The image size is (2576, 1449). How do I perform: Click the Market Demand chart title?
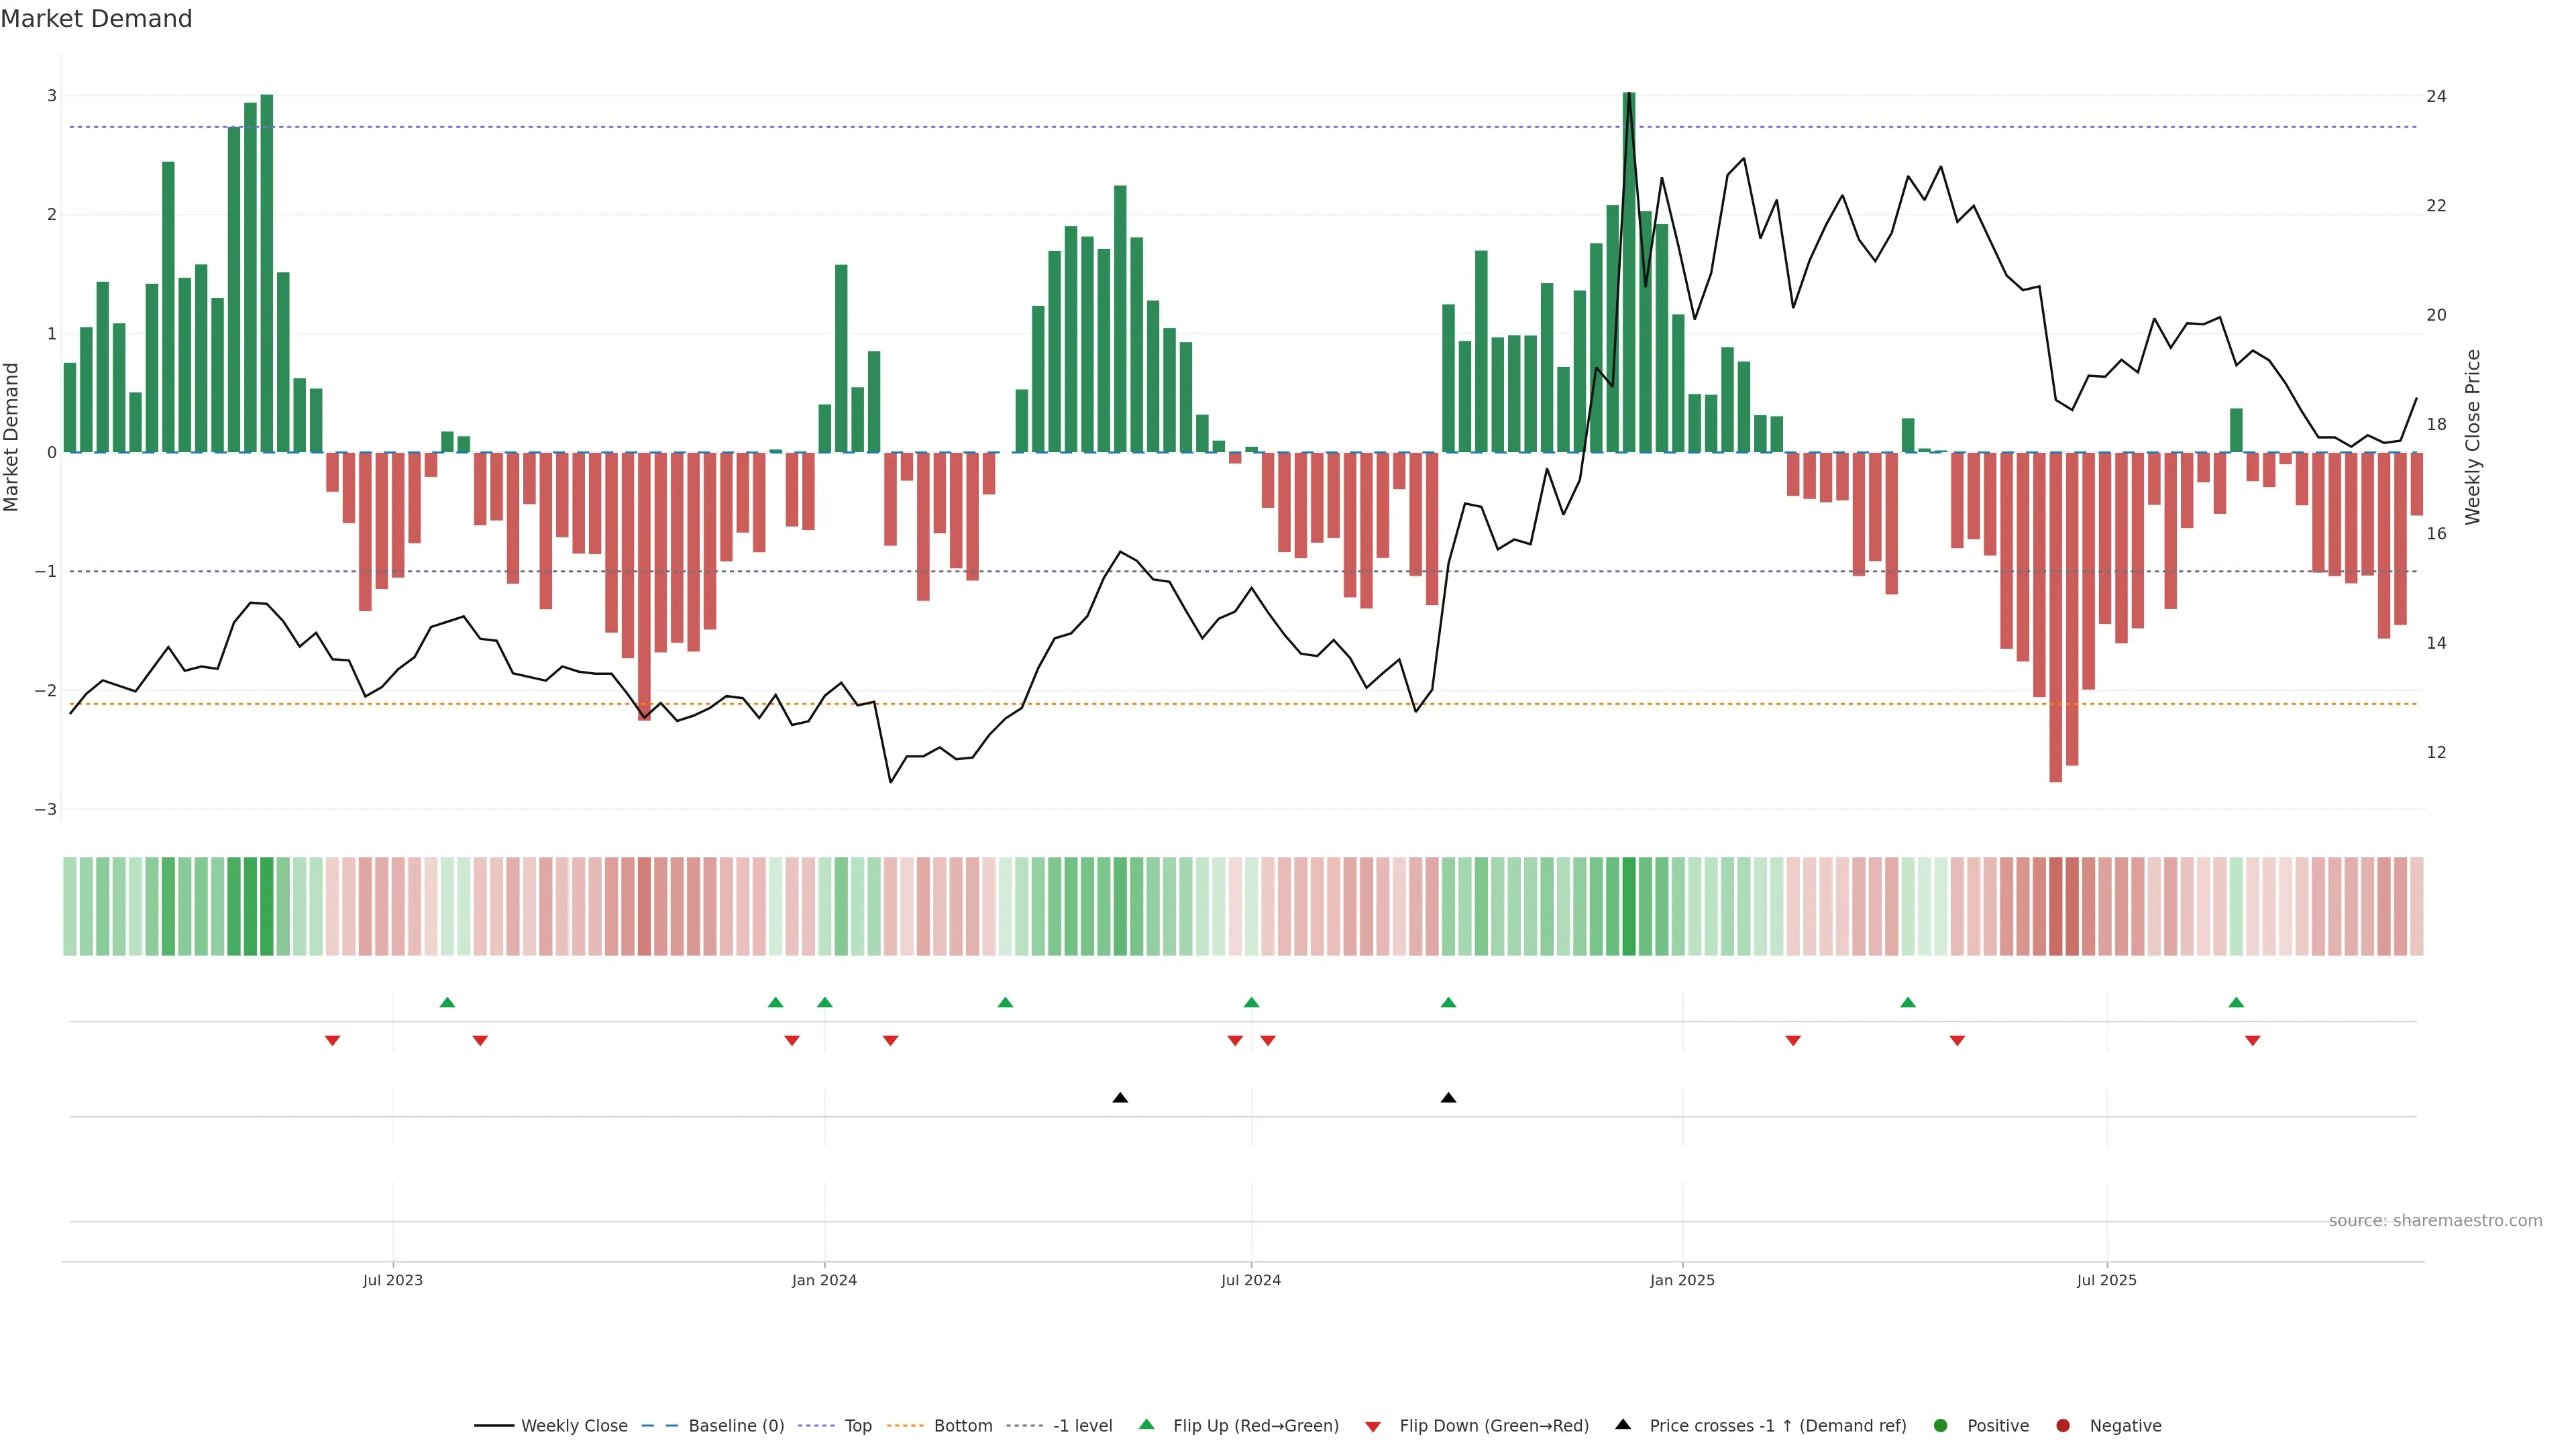pyautogui.click(x=96, y=19)
